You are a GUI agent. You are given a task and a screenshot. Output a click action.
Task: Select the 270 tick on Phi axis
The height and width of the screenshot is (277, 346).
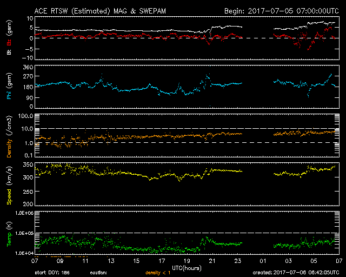[28, 76]
